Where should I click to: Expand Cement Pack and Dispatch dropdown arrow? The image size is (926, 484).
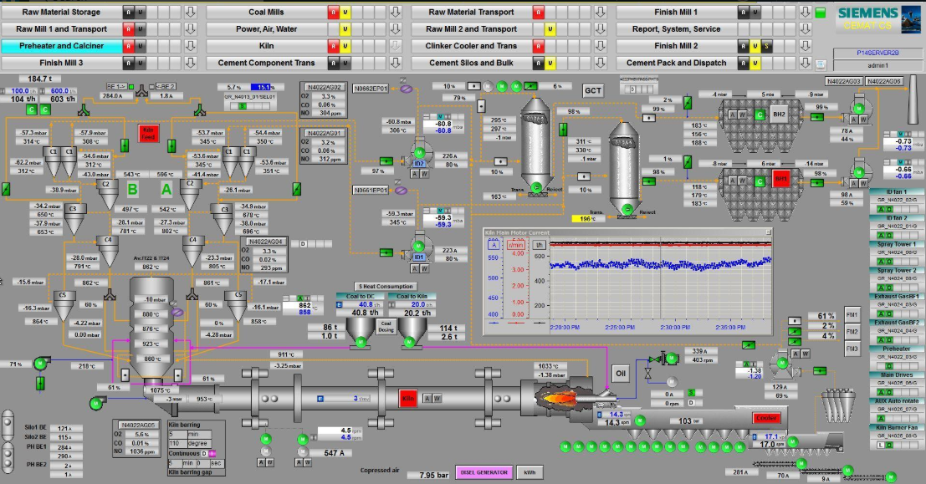[806, 63]
